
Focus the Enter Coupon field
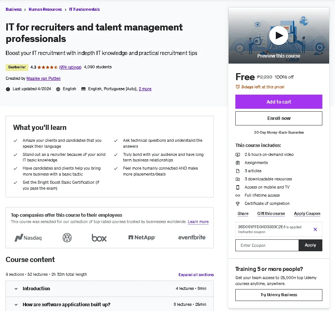(x=267, y=245)
